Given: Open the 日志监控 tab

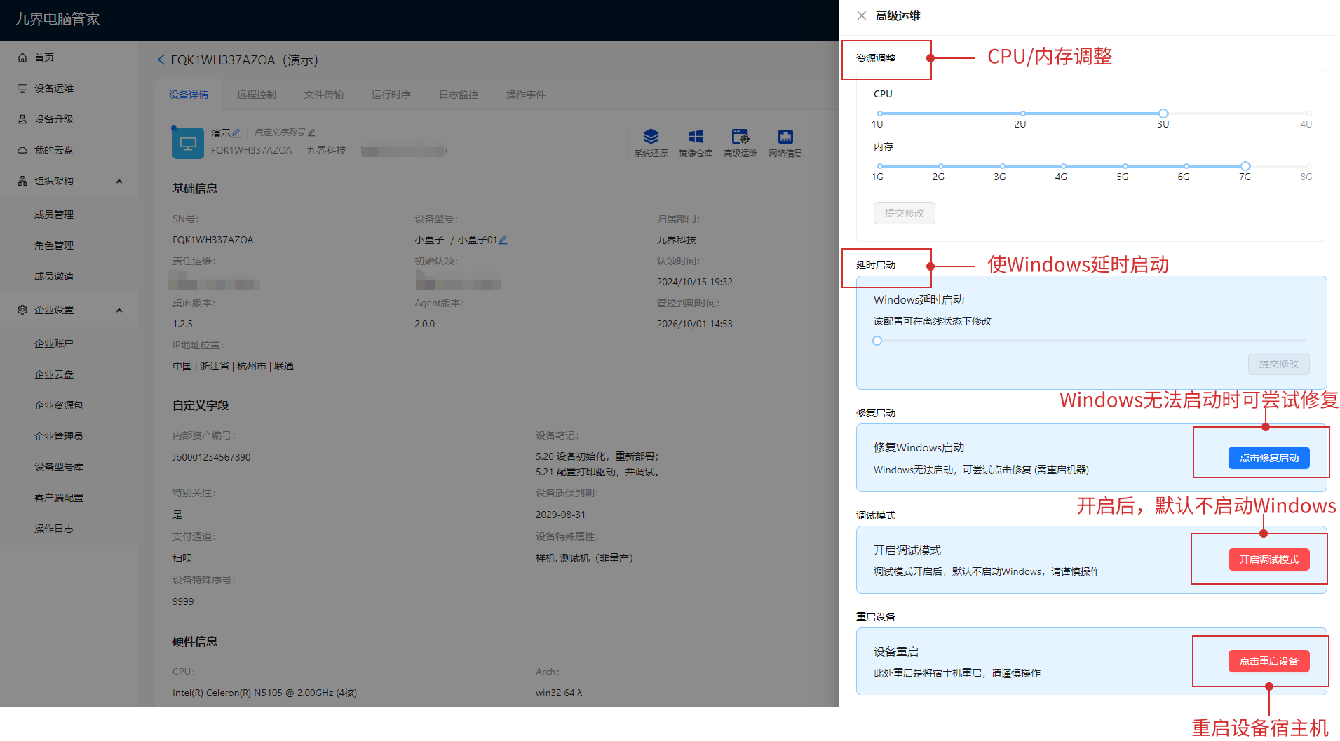Looking at the screenshot, I should click(458, 95).
